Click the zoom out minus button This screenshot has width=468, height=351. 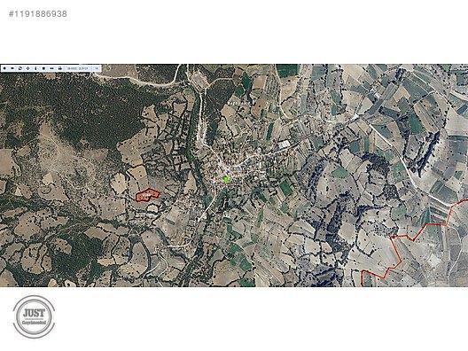pyautogui.click(x=12, y=68)
